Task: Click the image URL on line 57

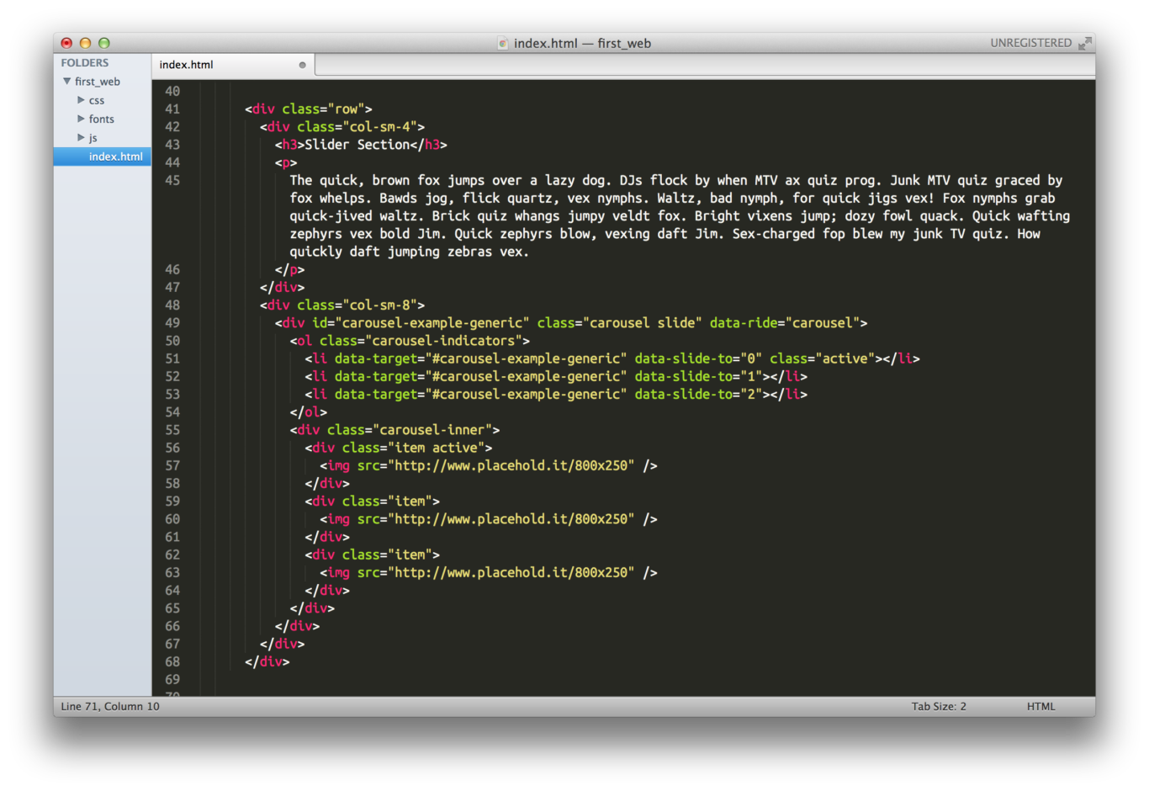Action: coord(515,466)
